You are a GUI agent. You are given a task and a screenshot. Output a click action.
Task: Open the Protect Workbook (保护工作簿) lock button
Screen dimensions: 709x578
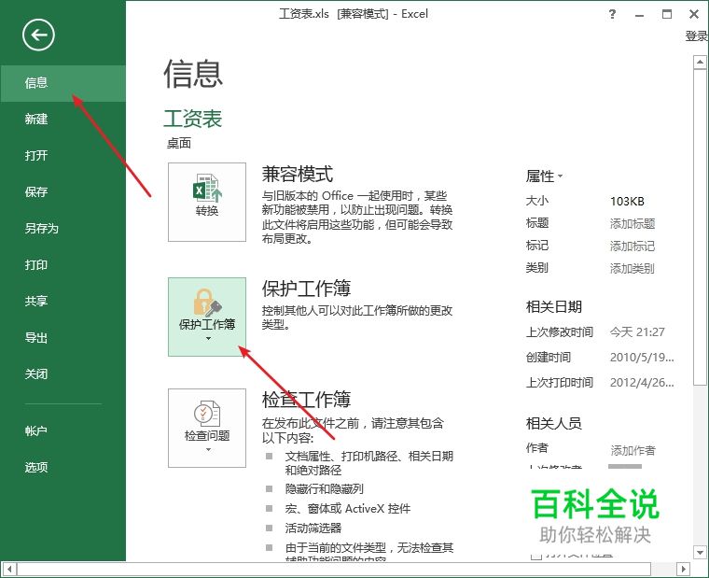[207, 317]
